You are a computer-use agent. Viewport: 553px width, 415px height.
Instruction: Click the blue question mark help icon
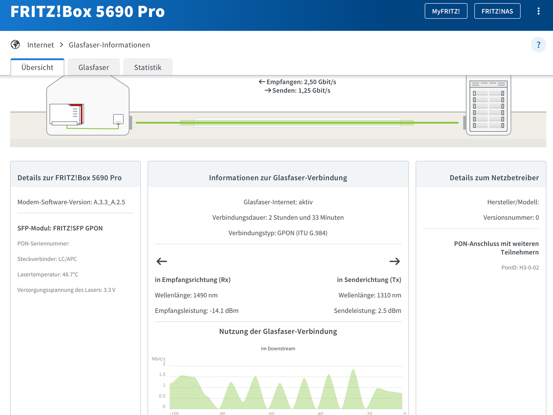coord(538,45)
